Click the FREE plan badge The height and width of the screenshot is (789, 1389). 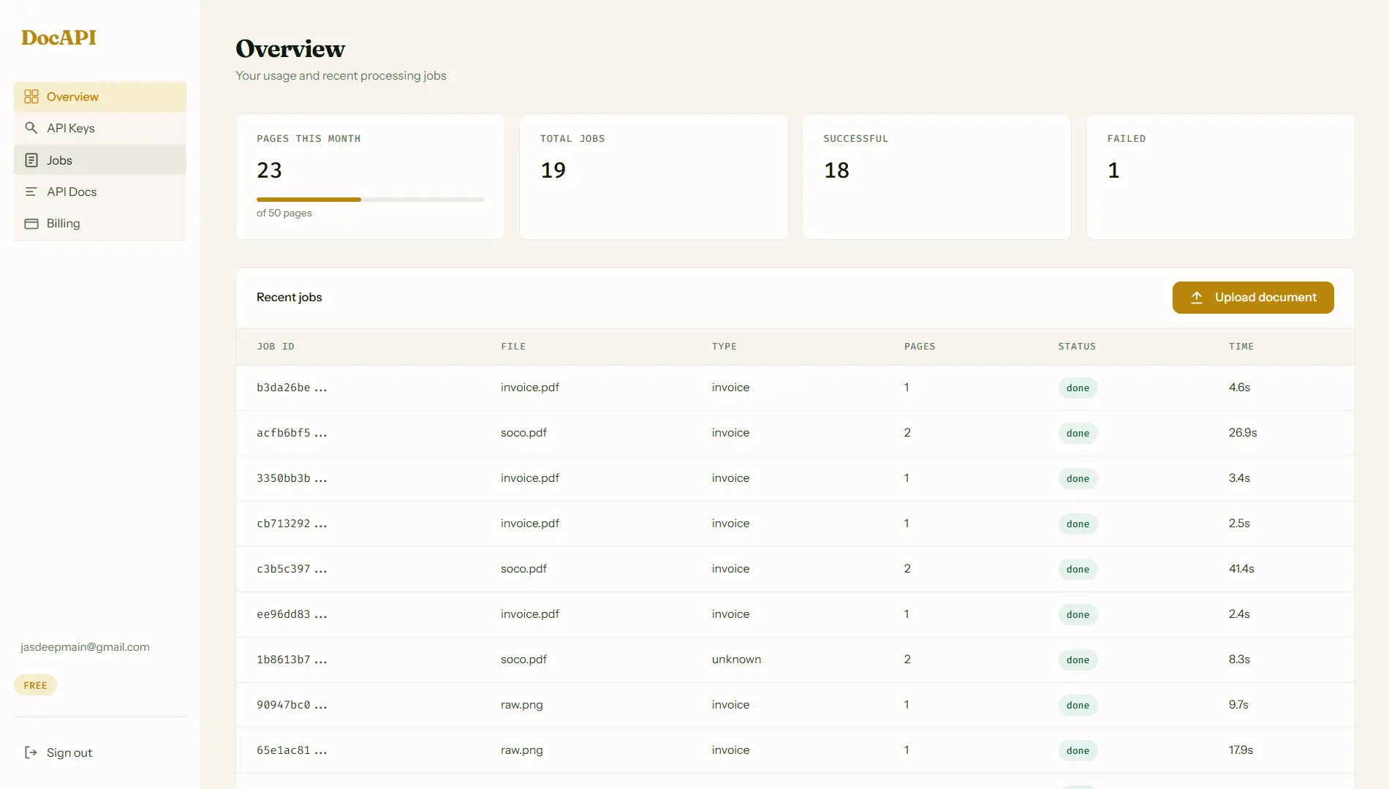(35, 685)
